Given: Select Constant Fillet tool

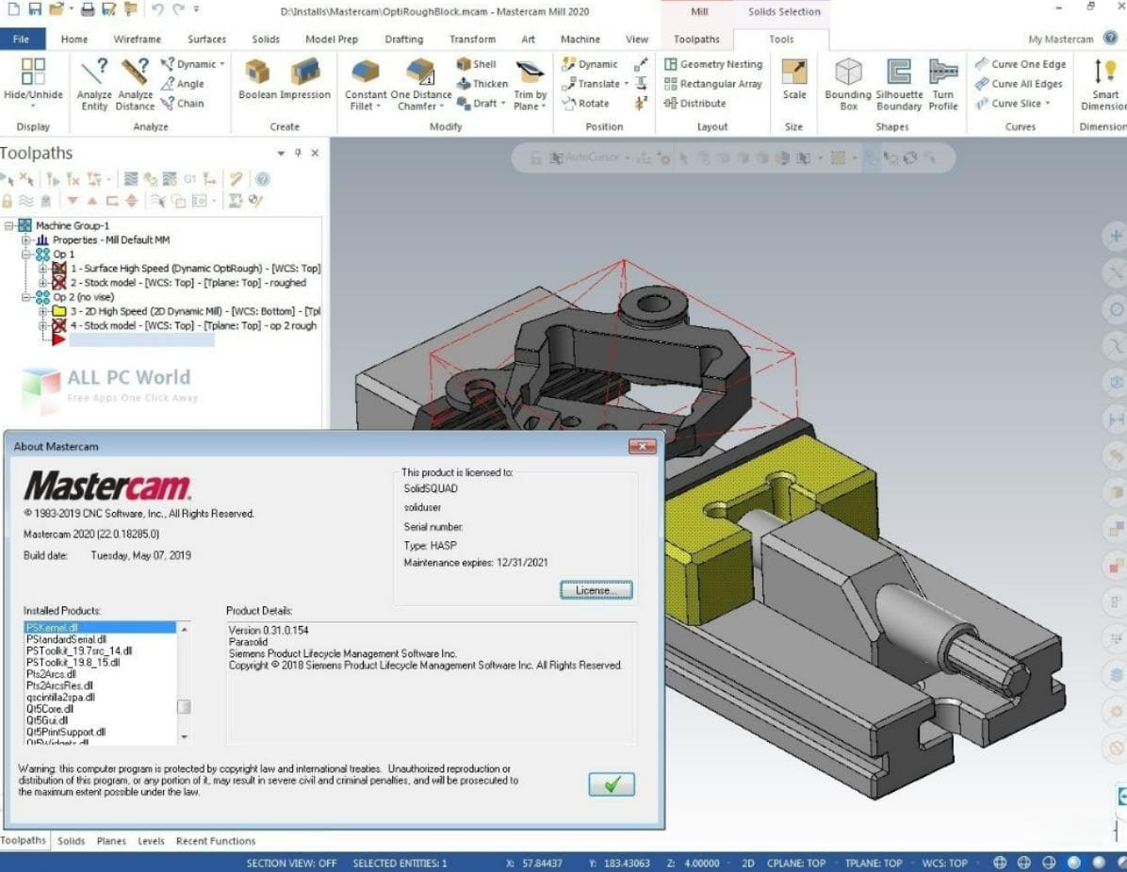Looking at the screenshot, I should point(366,84).
